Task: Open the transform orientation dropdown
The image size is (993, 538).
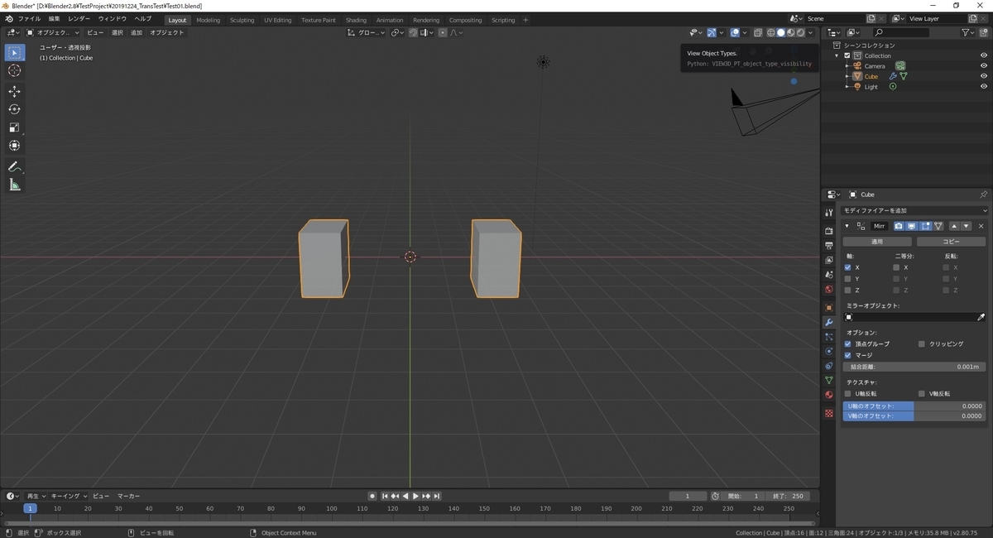Action: [365, 32]
